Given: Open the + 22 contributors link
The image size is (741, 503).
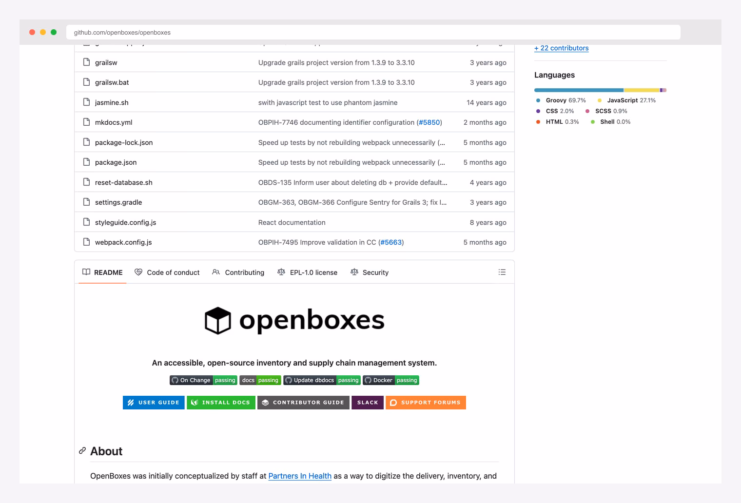Looking at the screenshot, I should click(x=561, y=48).
